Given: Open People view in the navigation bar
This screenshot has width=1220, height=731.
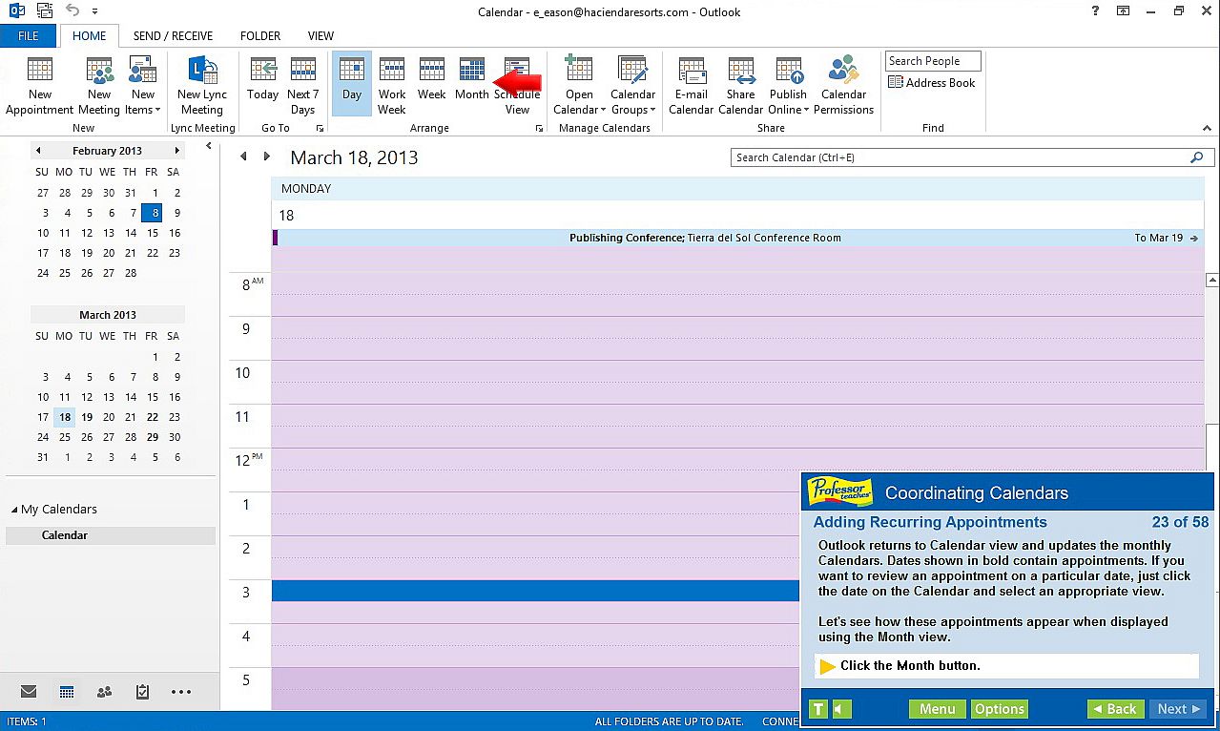Looking at the screenshot, I should pos(104,692).
